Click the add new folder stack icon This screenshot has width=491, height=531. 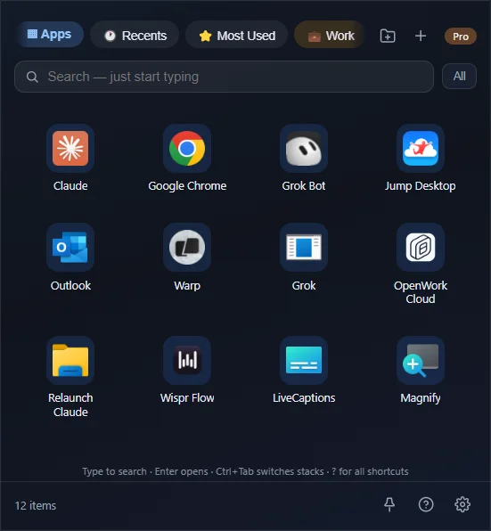click(388, 36)
